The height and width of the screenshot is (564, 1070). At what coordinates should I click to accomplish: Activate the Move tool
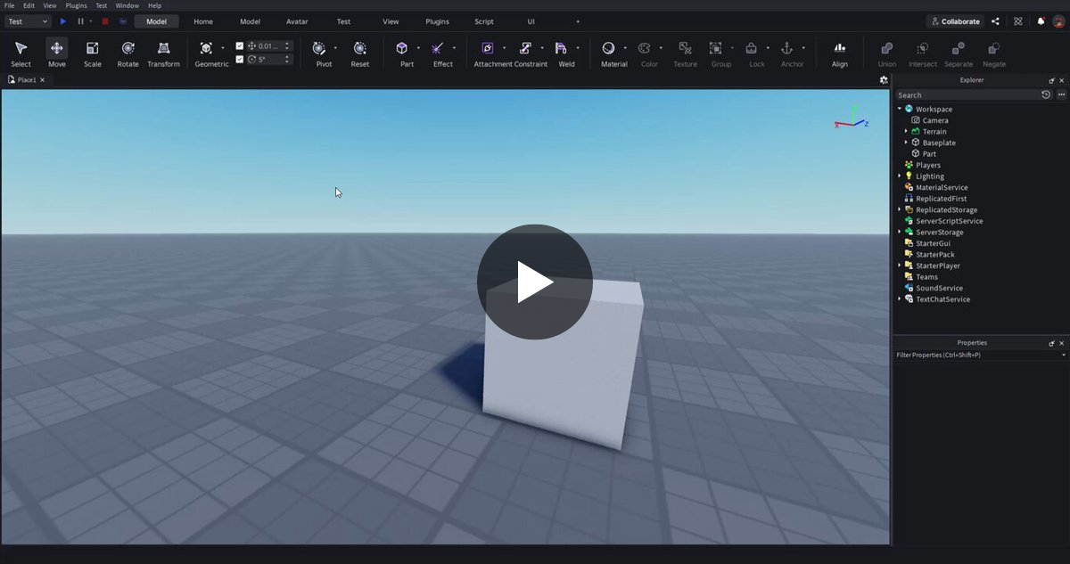(57, 53)
